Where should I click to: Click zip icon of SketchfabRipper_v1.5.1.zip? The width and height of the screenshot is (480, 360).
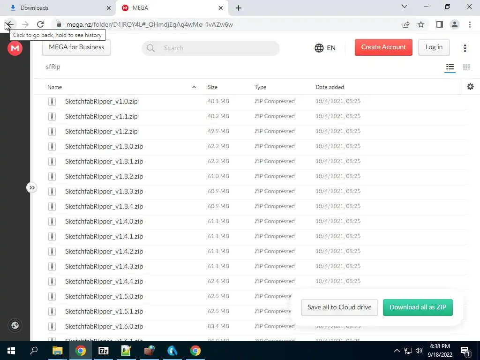click(x=52, y=311)
